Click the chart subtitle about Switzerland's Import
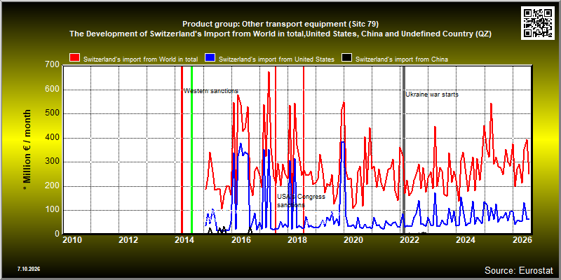Image resolution: width=561 pixels, height=280 pixels. [280, 34]
